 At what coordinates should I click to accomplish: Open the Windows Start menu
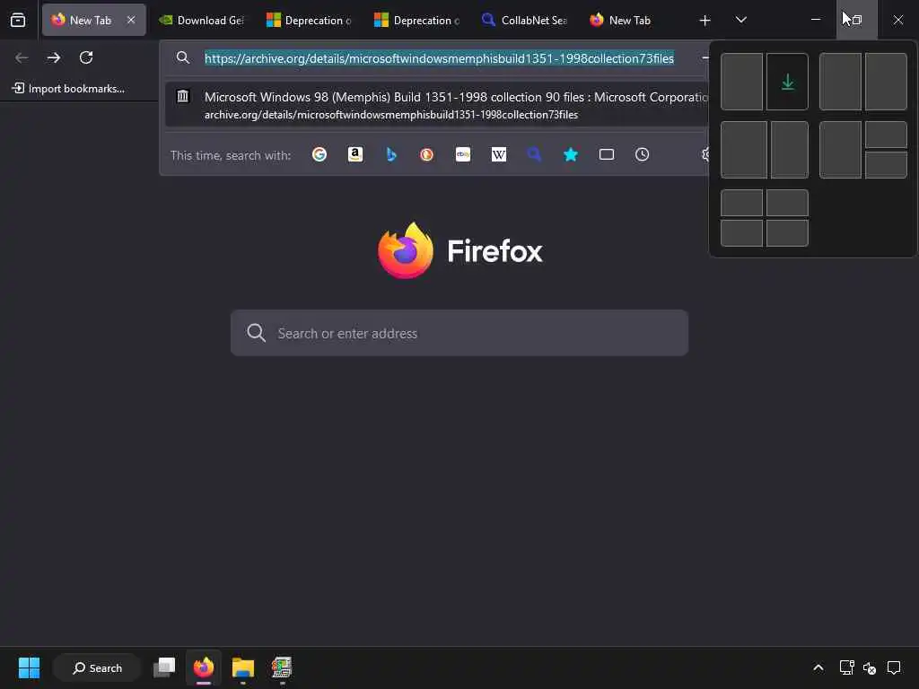pyautogui.click(x=29, y=667)
